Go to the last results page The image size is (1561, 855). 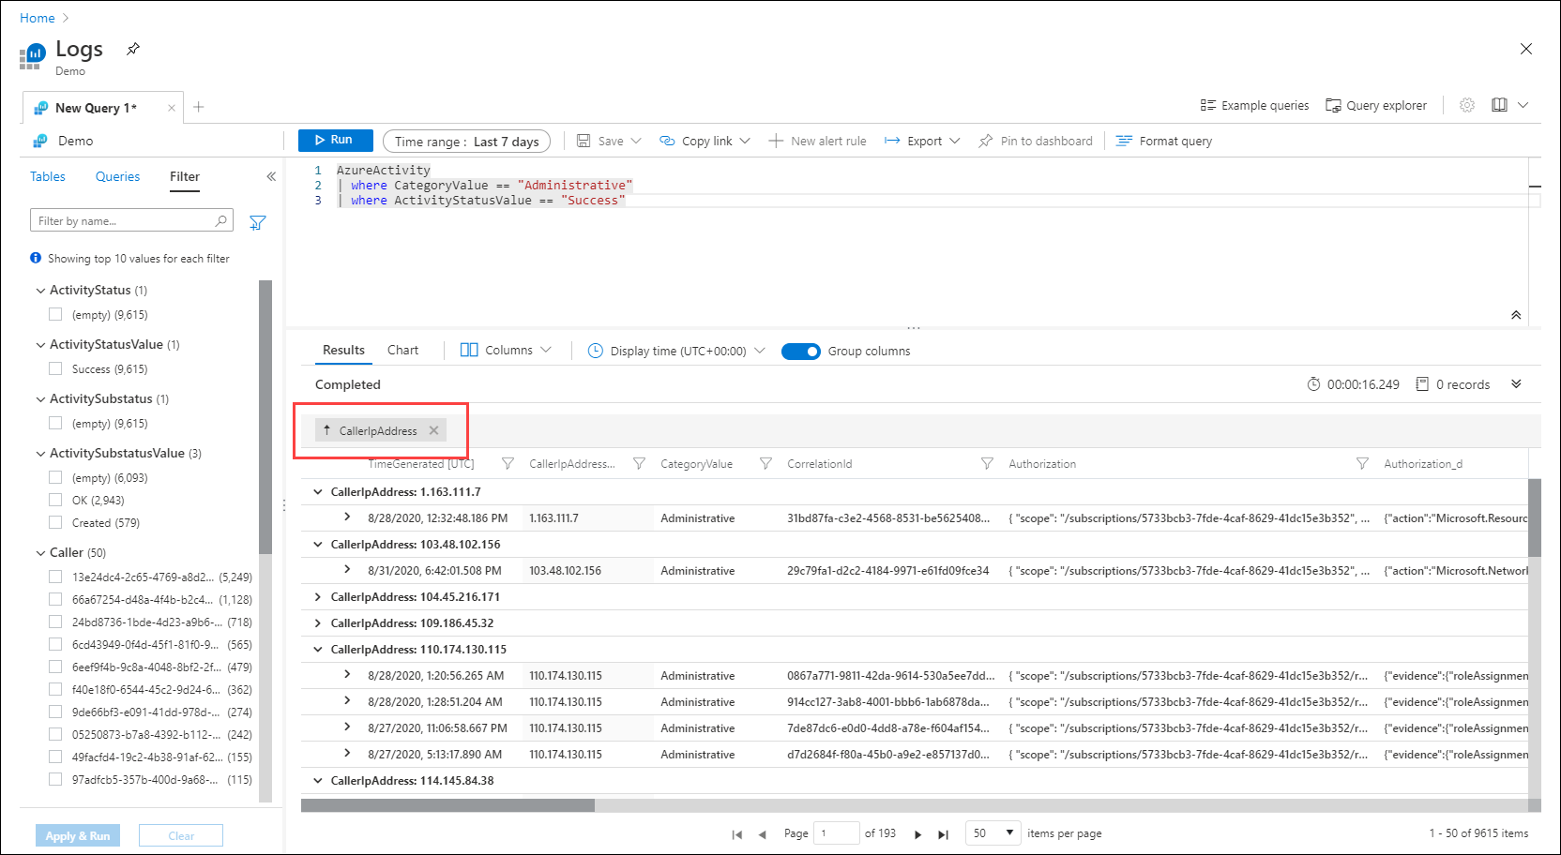click(x=944, y=834)
